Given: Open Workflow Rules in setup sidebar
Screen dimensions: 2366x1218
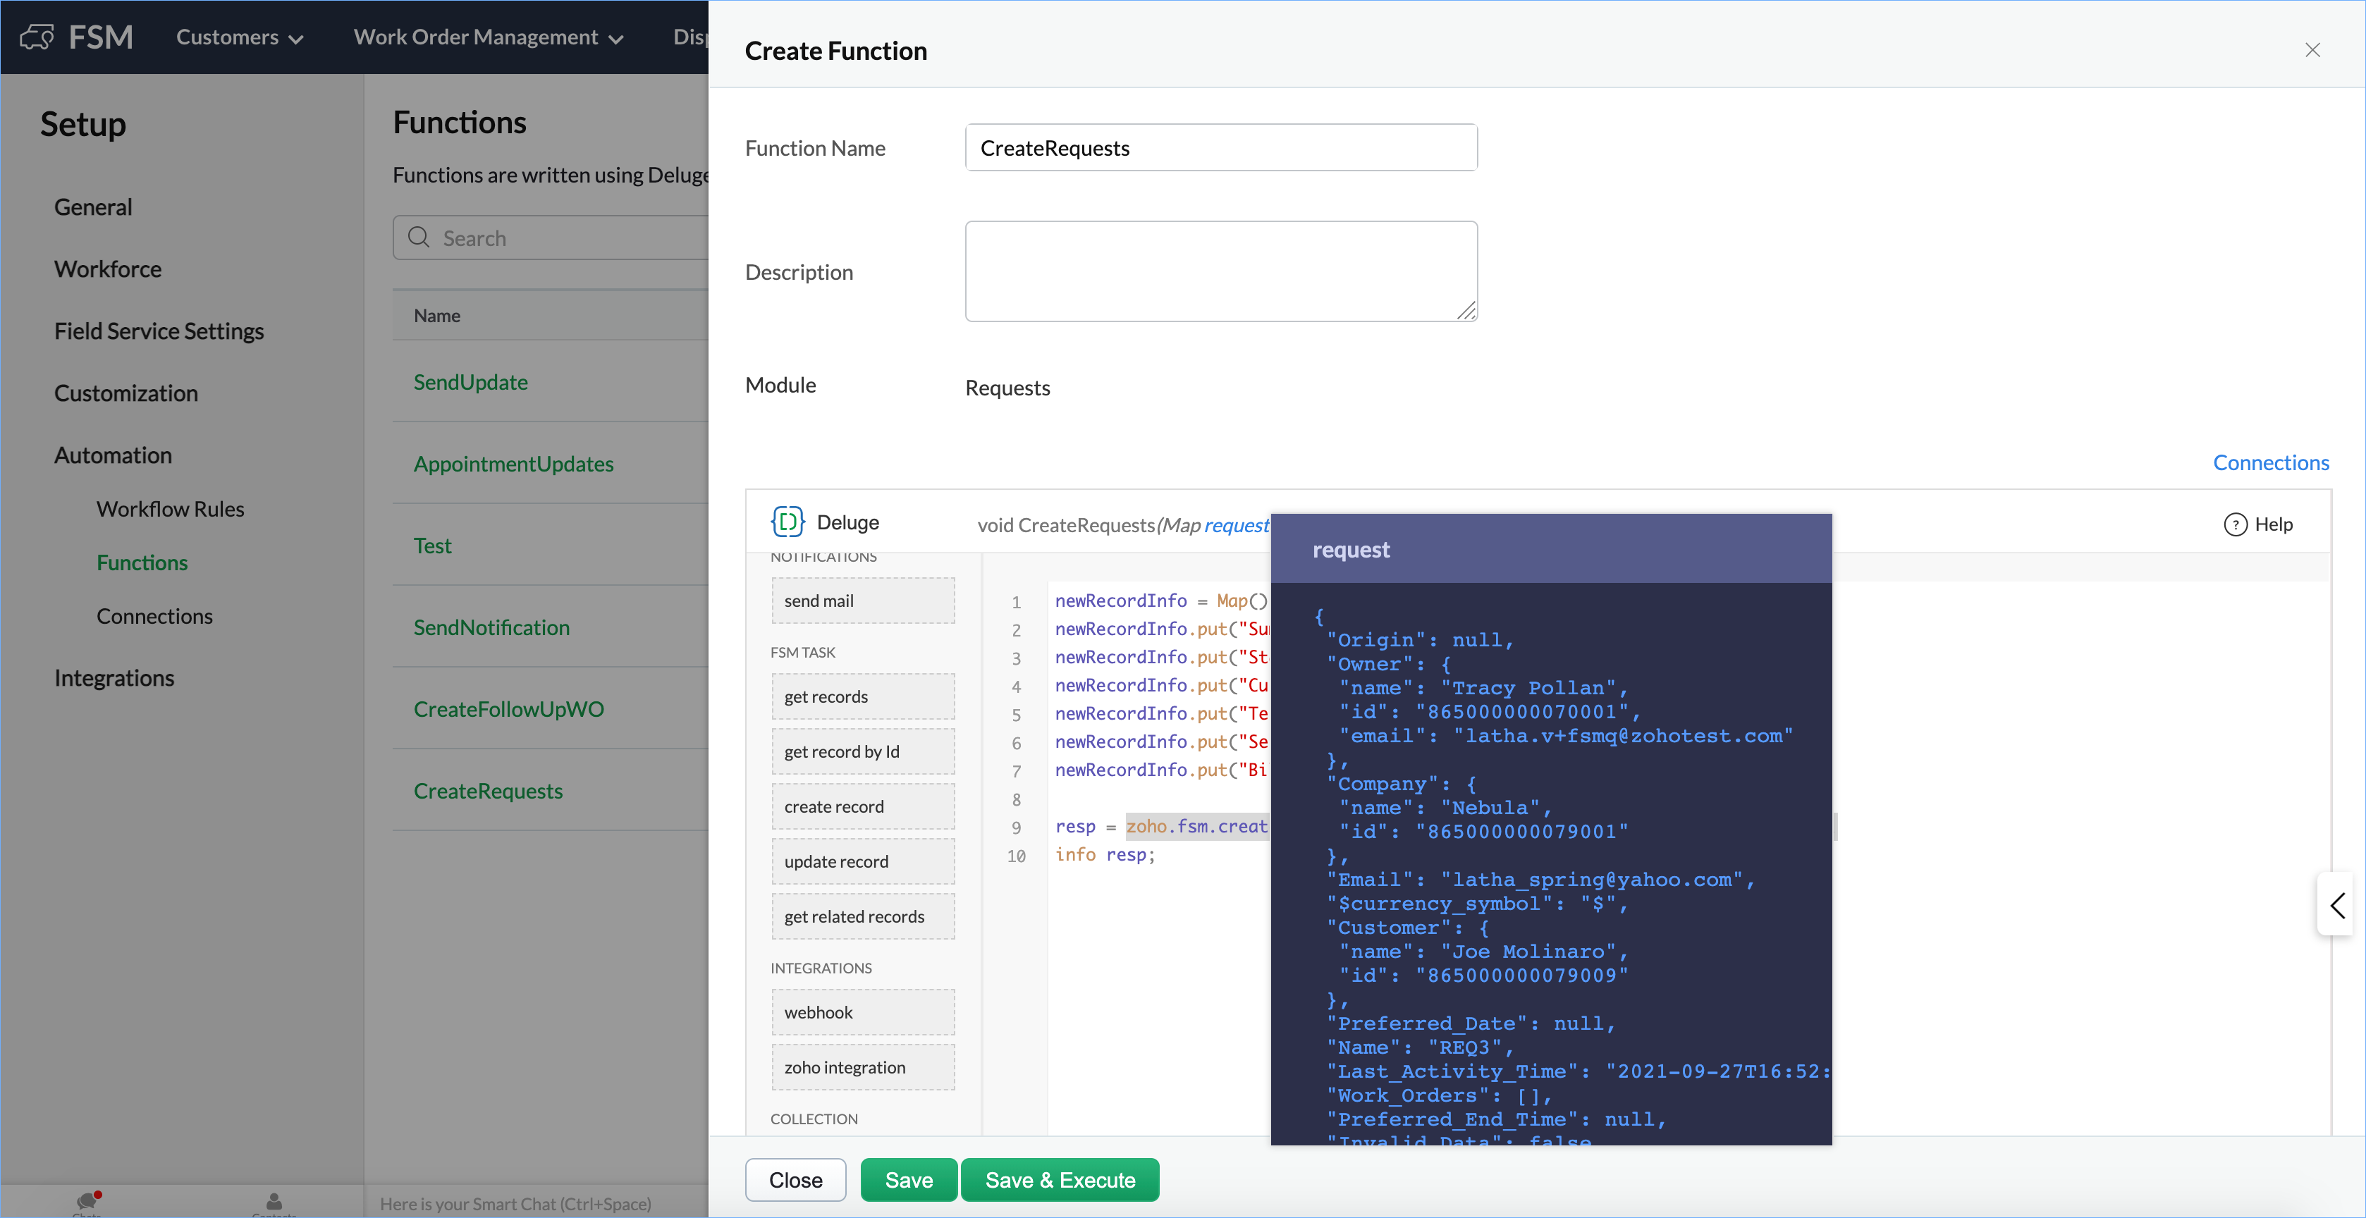Looking at the screenshot, I should click(x=170, y=509).
